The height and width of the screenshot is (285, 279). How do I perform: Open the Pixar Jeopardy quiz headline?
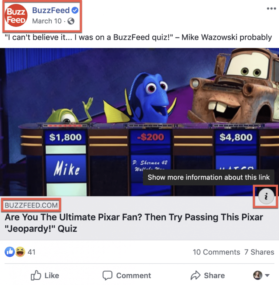pyautogui.click(x=134, y=223)
